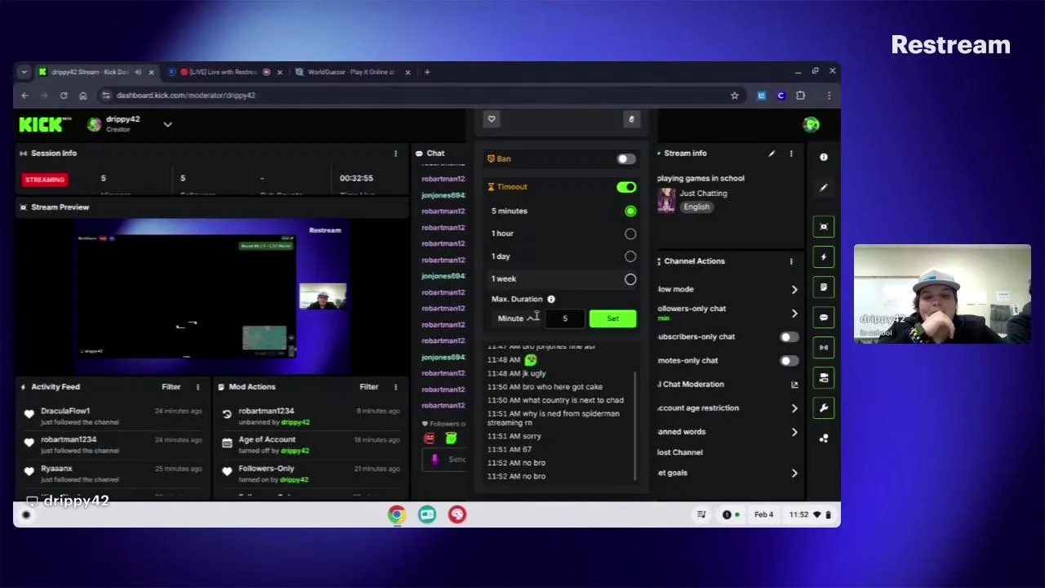Click the green Set button

[612, 318]
